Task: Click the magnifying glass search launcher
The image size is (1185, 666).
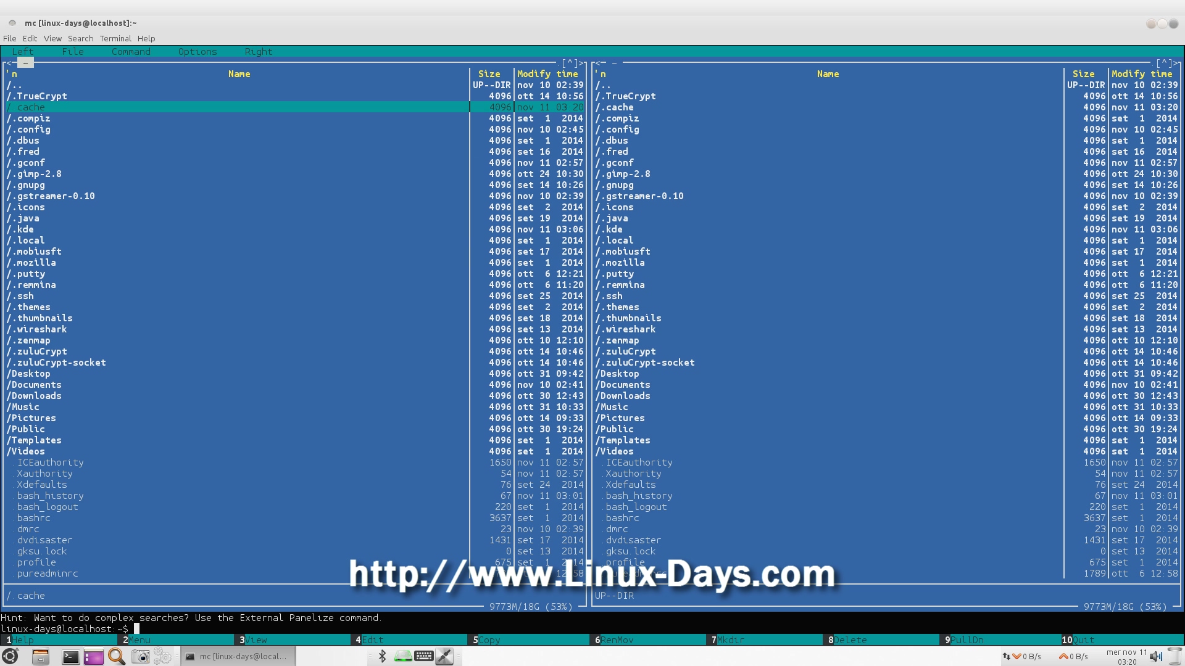Action: 117,657
